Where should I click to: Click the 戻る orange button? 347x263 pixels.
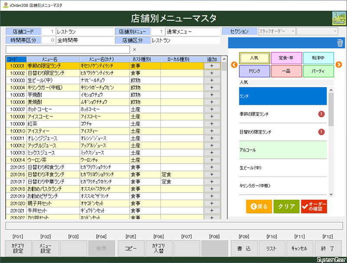click(259, 206)
